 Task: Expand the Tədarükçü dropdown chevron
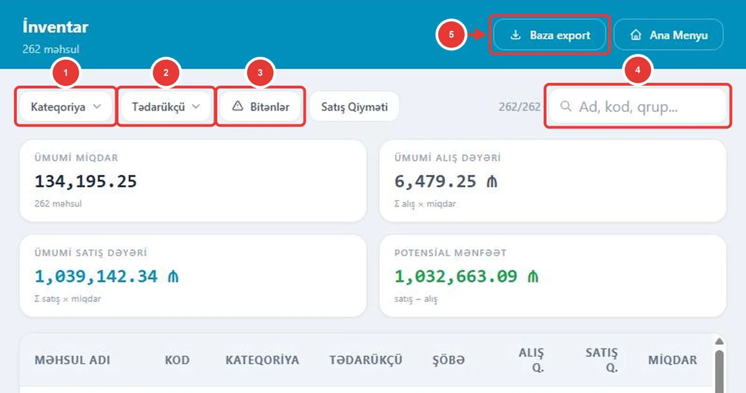click(196, 106)
